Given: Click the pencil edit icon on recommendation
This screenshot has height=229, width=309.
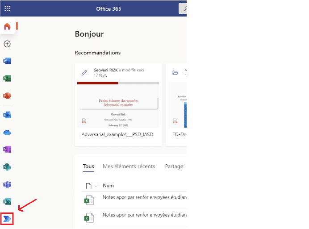Looking at the screenshot, I should (x=84, y=73).
